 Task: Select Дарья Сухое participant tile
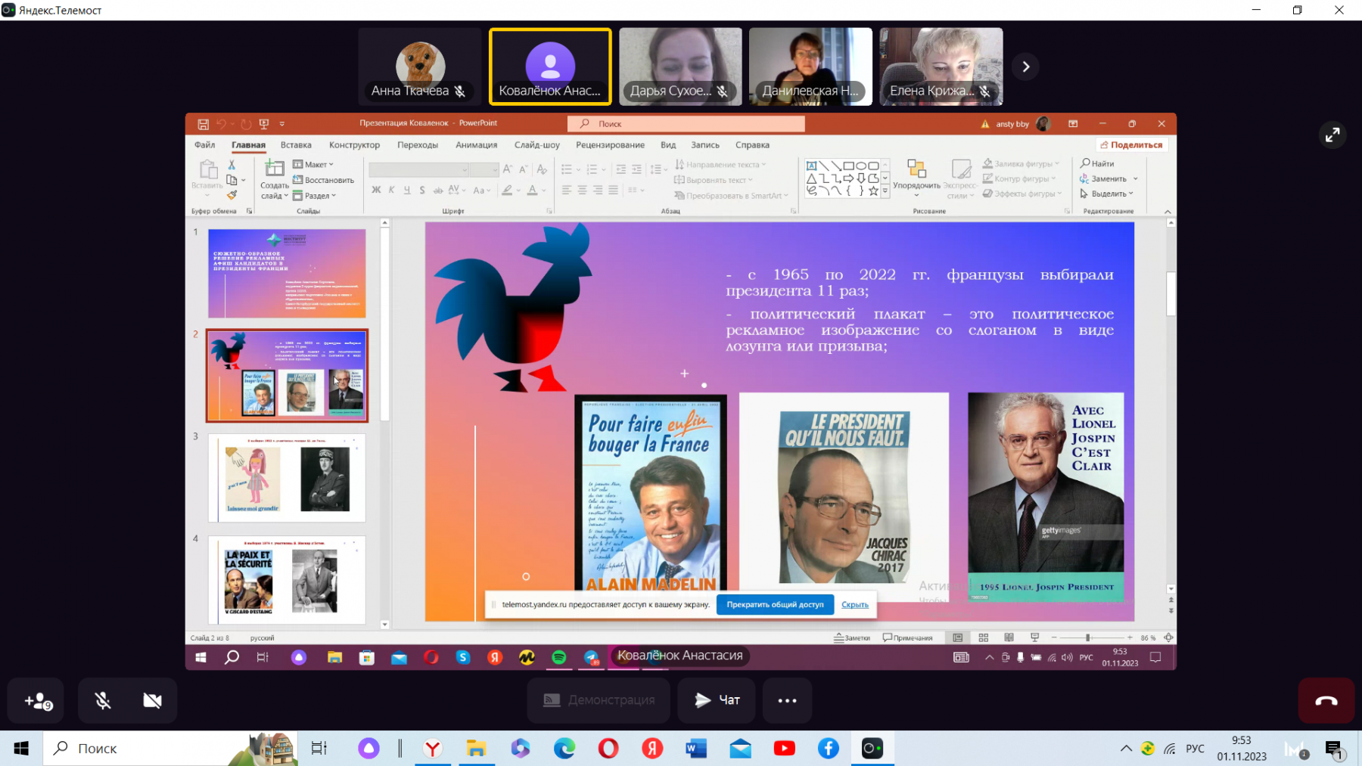[680, 67]
